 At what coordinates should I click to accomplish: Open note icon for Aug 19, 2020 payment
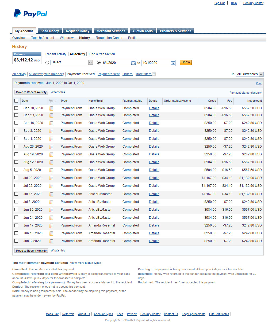pyautogui.click(x=51, y=155)
